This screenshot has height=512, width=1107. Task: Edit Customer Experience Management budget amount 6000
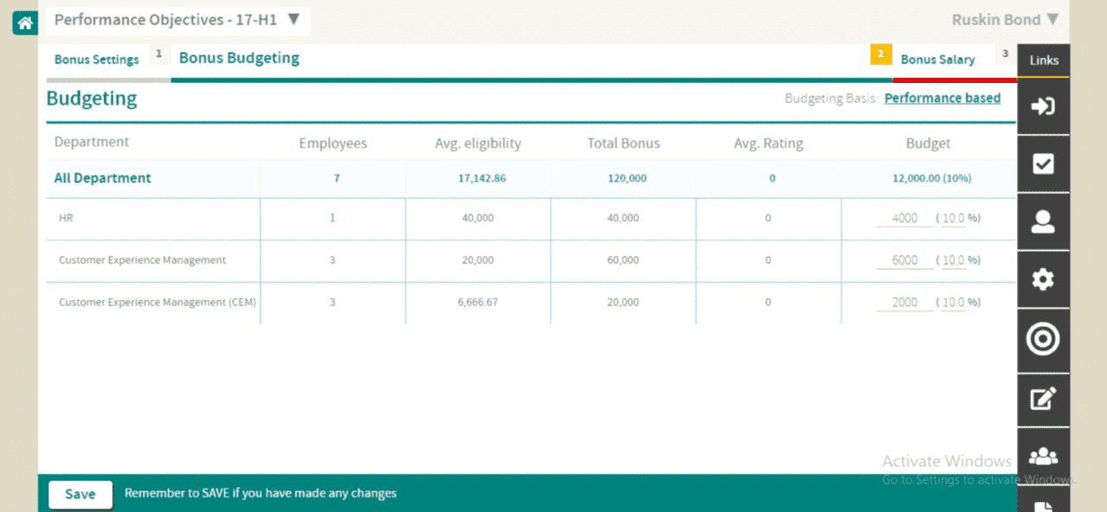click(x=904, y=260)
